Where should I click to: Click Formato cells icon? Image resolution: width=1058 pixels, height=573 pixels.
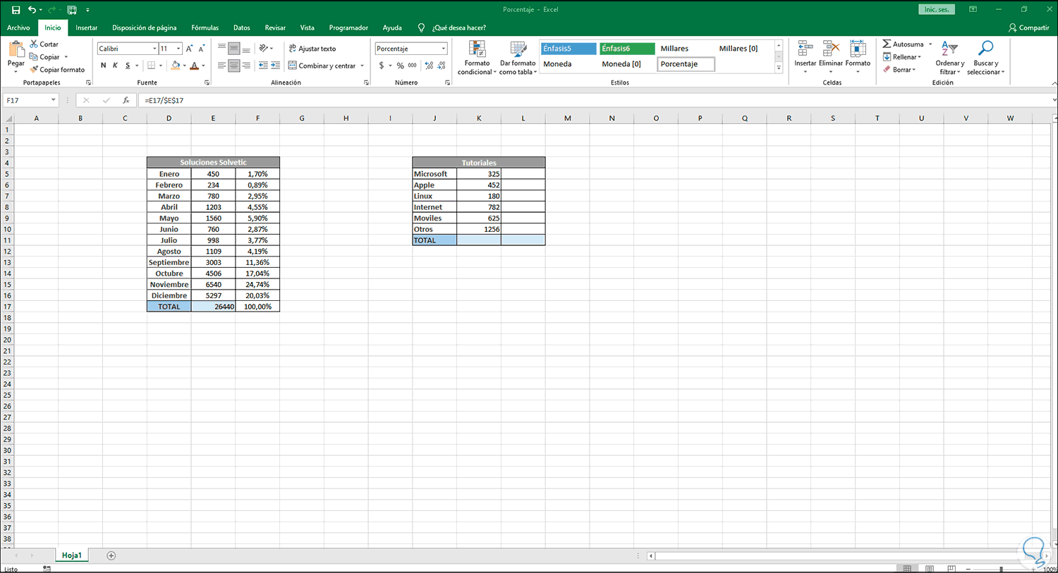(858, 49)
